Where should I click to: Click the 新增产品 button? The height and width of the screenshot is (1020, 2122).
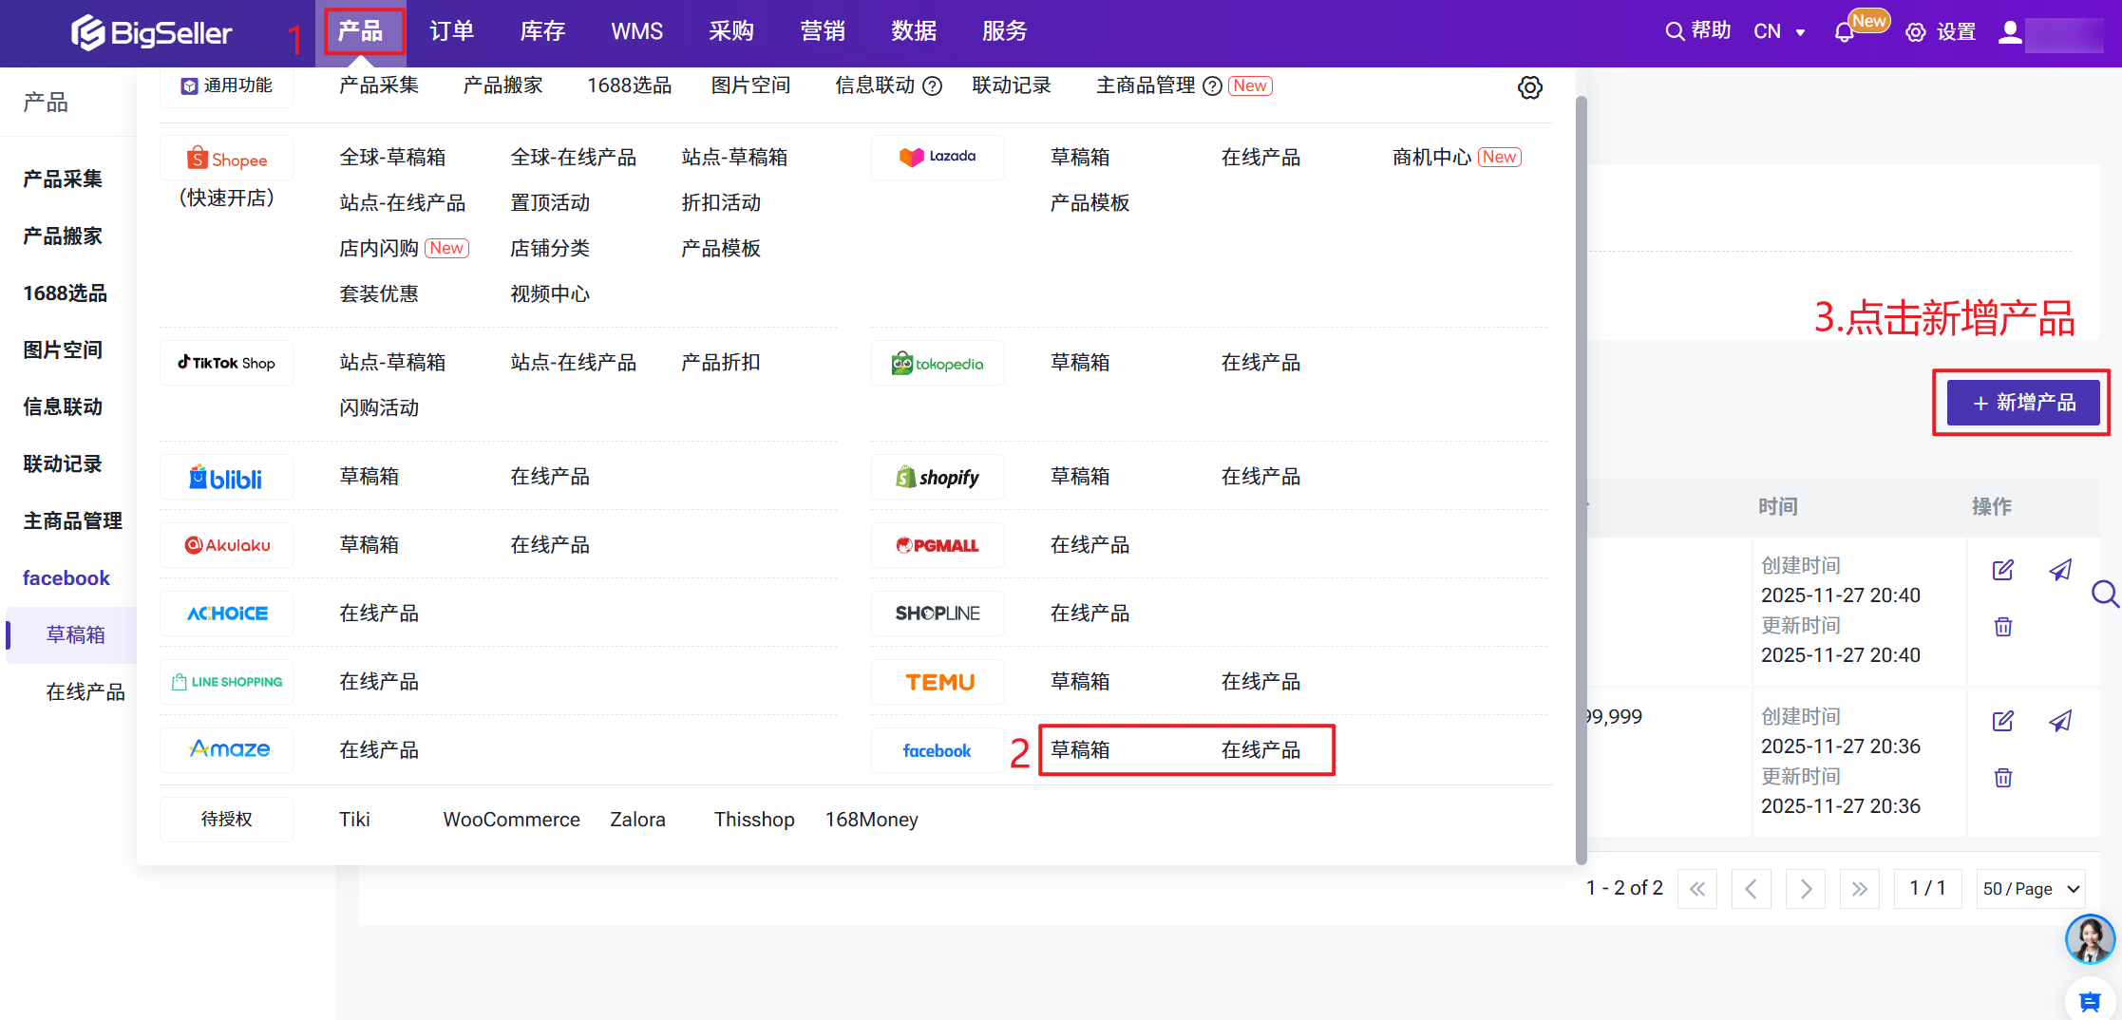pos(2022,403)
